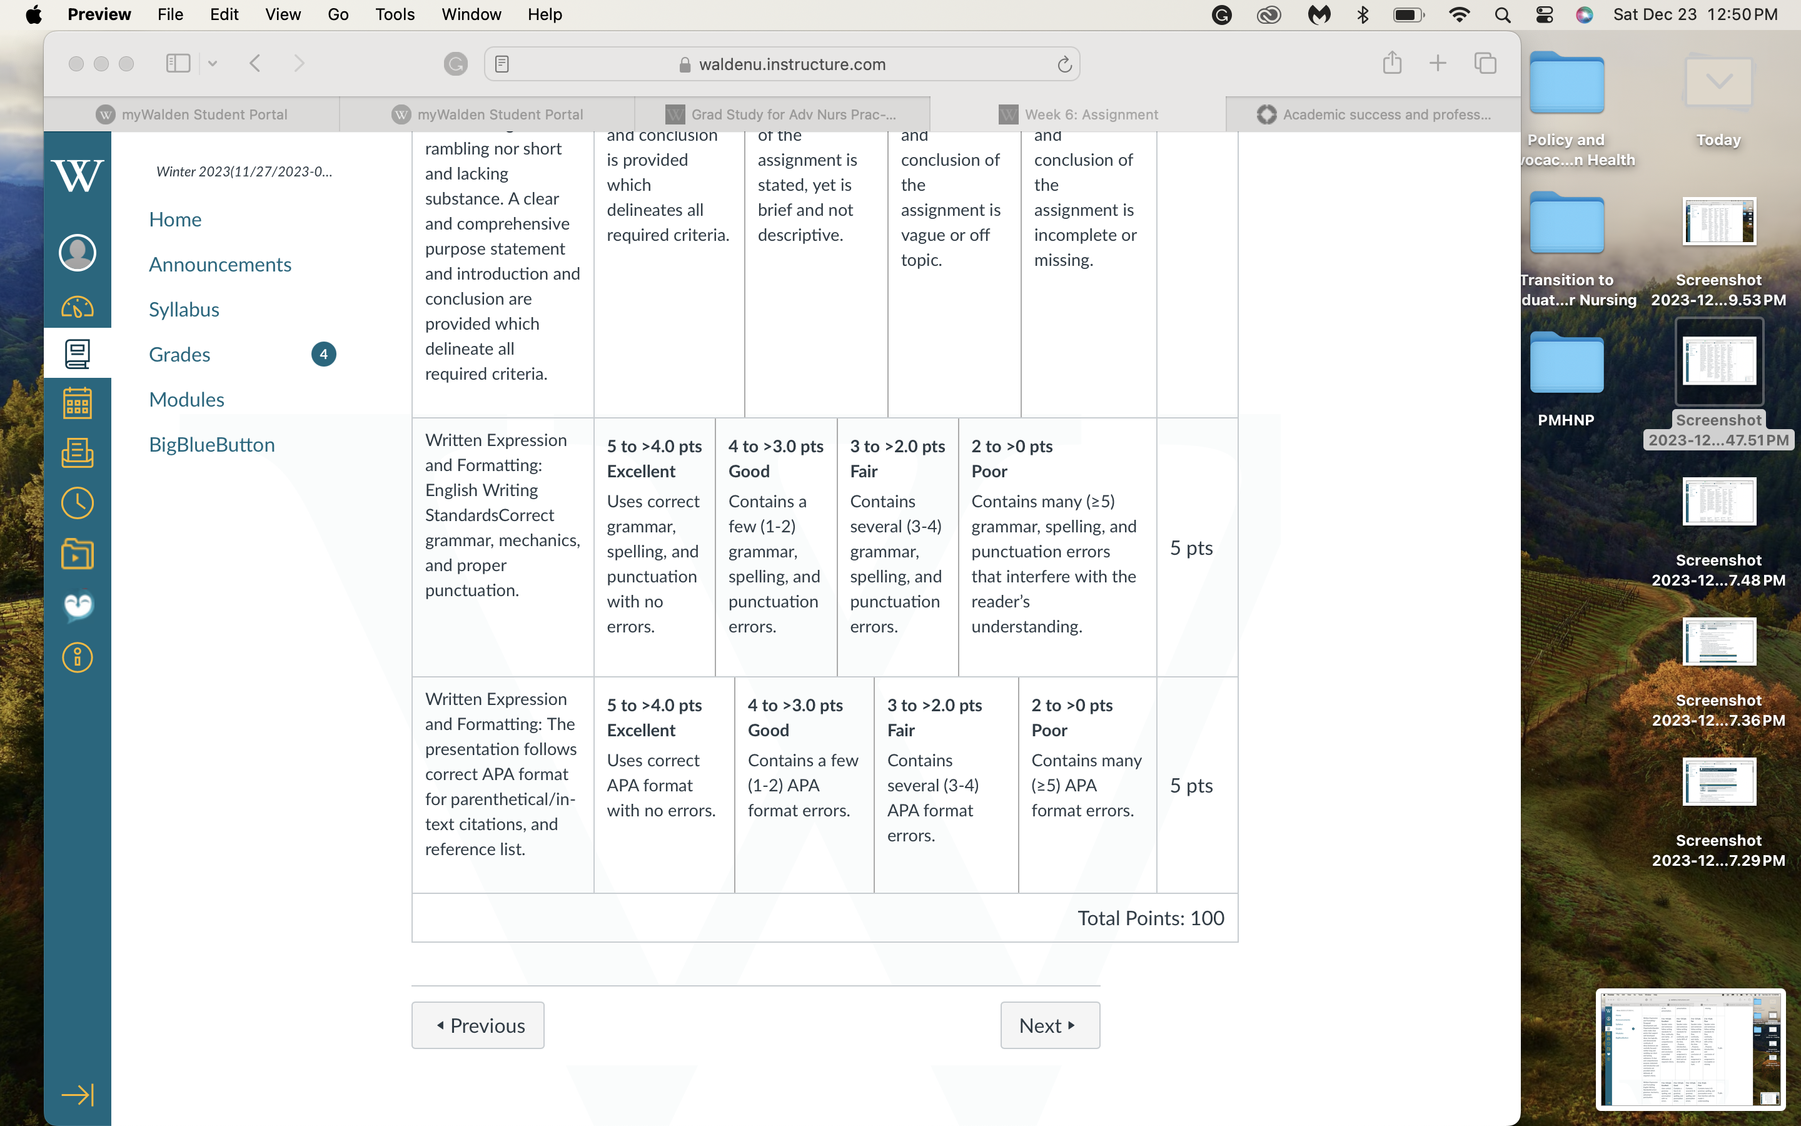Click the Grades unread badge showing 4
This screenshot has height=1126, width=1801.
click(324, 355)
